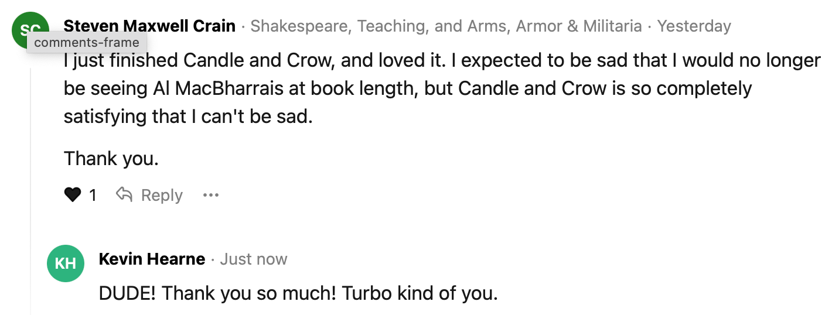
Task: Visit Shakespeare, Teaching, and Arms publication link
Action: click(x=446, y=26)
